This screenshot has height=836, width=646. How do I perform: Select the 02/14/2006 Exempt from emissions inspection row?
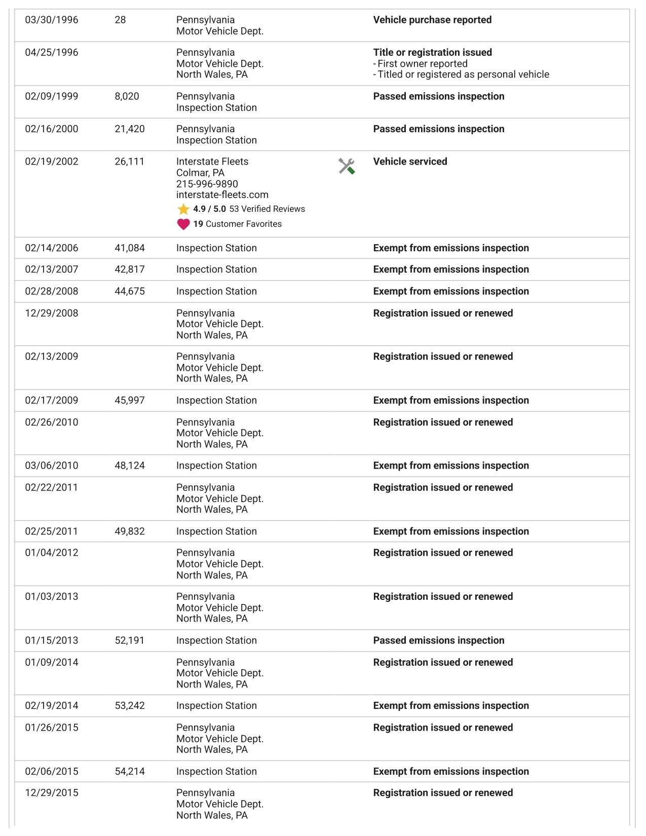click(322, 248)
